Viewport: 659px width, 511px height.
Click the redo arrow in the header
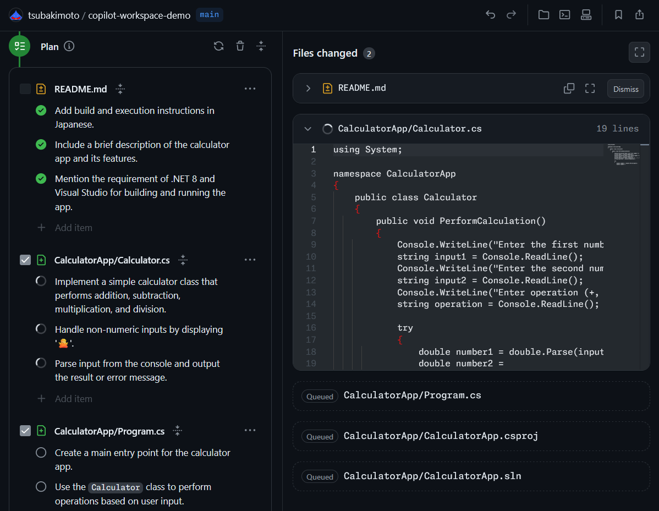511,15
